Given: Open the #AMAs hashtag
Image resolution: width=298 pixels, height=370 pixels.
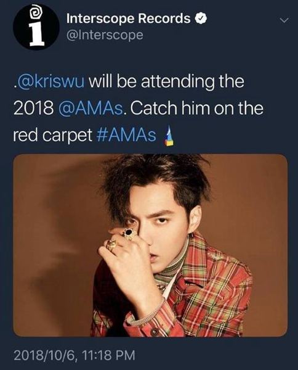Looking at the screenshot, I should pyautogui.click(x=126, y=136).
